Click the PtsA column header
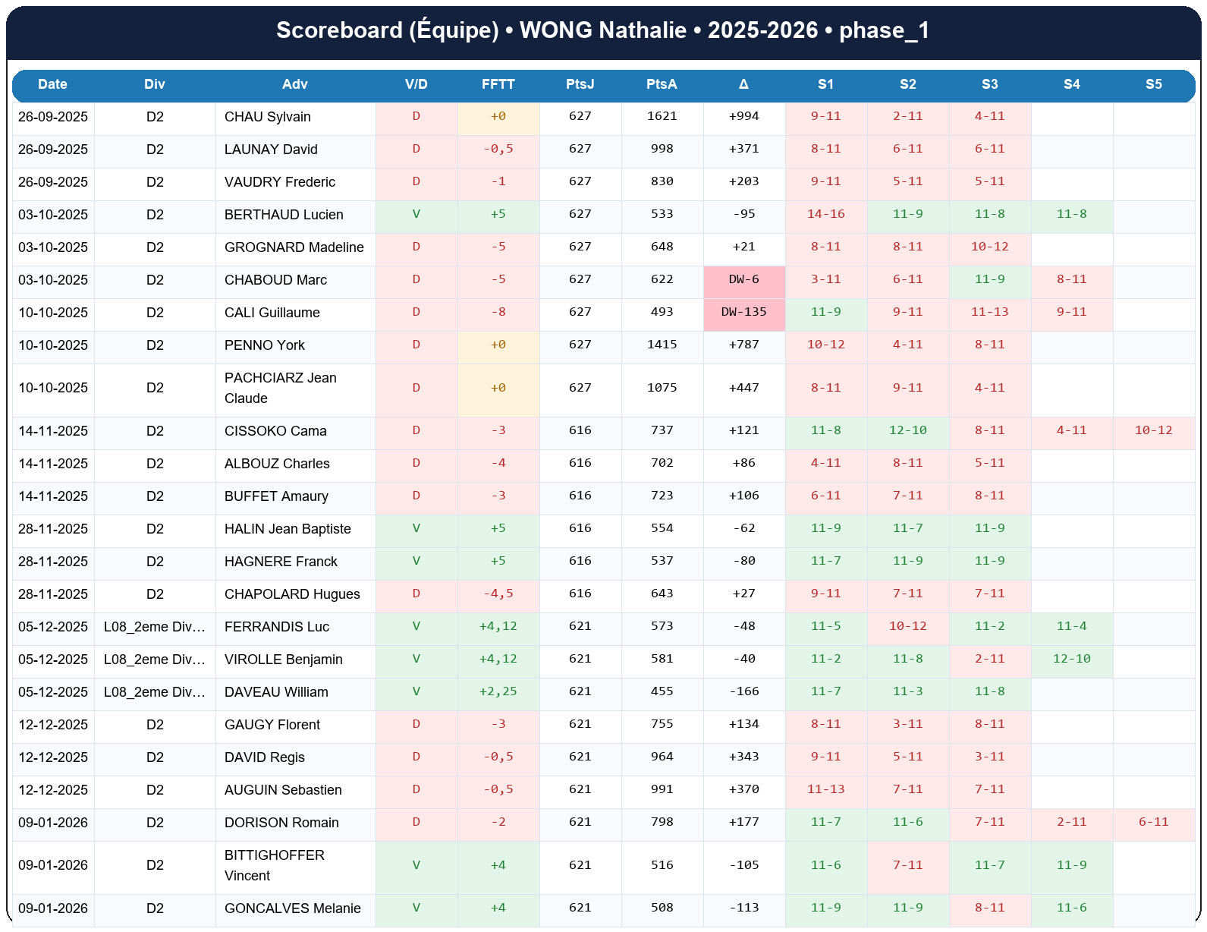The image size is (1207, 932). 662,84
